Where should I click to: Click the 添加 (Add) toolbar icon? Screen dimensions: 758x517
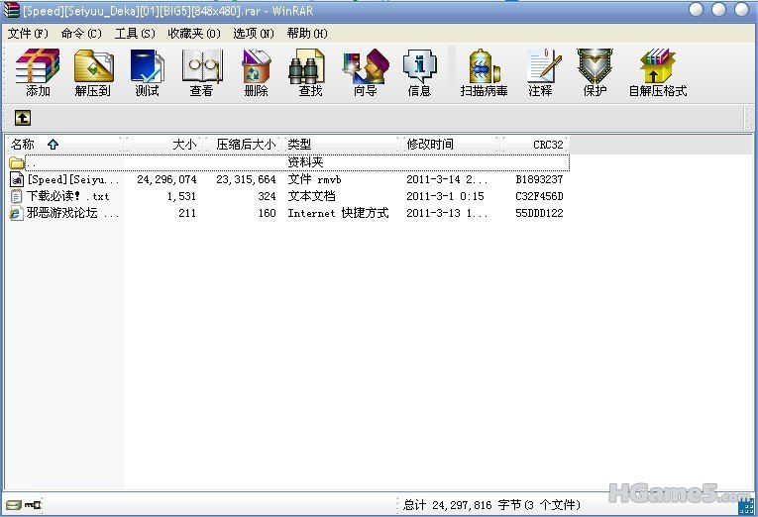(x=38, y=72)
